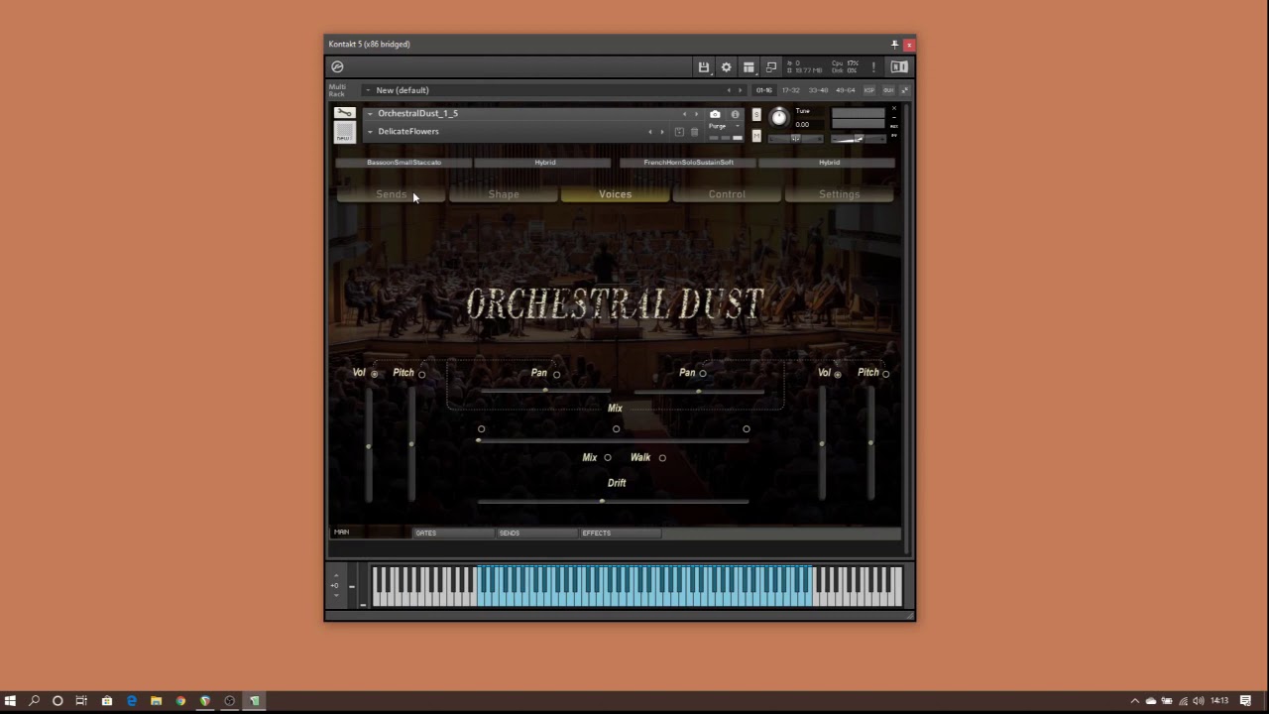Open Windows Start menu
Viewport: 1269px width, 714px height.
coord(10,701)
